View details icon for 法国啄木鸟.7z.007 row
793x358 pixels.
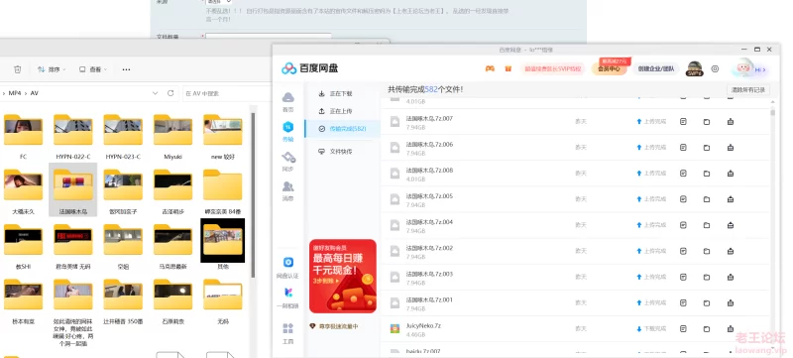pyautogui.click(x=683, y=121)
